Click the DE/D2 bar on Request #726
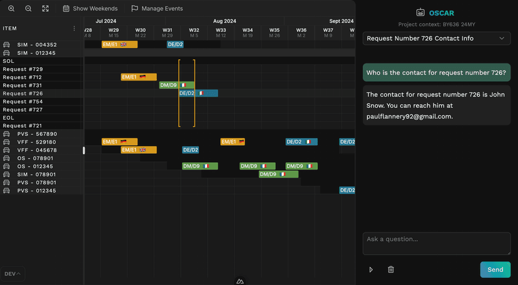518x285 pixels. (198, 94)
